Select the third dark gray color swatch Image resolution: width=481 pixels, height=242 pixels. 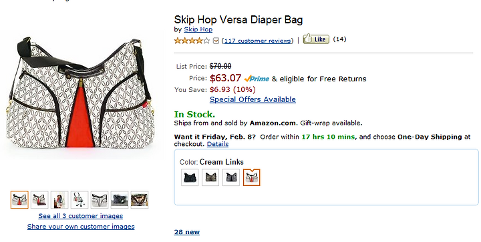231,177
